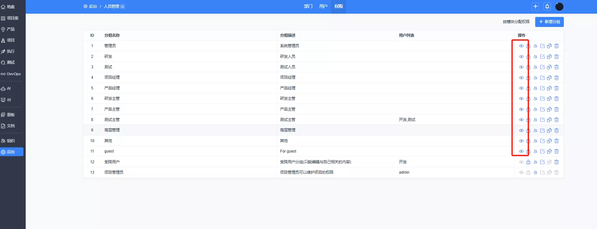
Task: Switch to the 用户 tab
Action: coord(323,7)
